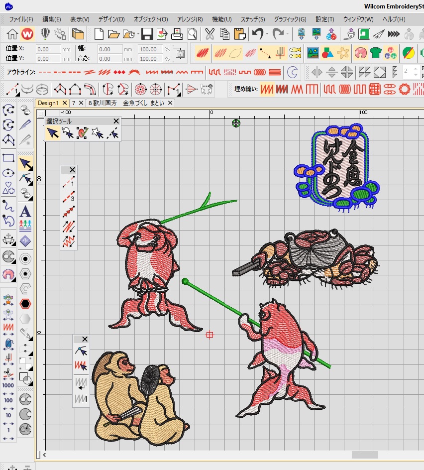Create a new blank design document
The height and width of the screenshot is (470, 424).
click(x=99, y=34)
